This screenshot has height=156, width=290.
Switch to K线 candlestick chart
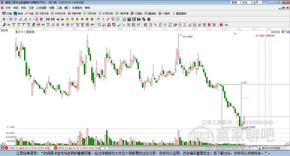coord(29,13)
